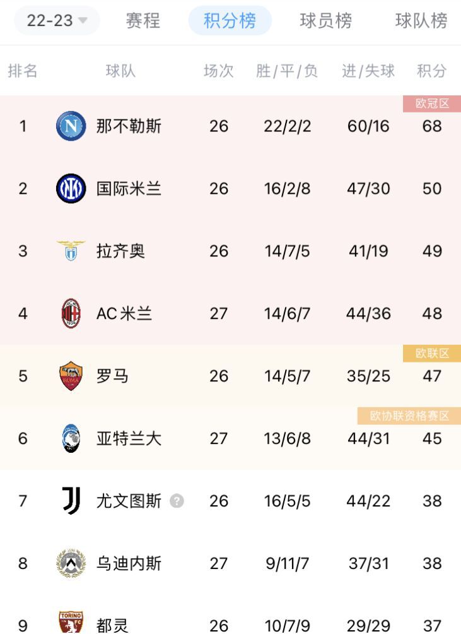Viewport: 461px width, 634px height.
Task: Select the 积分榜 tab
Action: tap(230, 21)
